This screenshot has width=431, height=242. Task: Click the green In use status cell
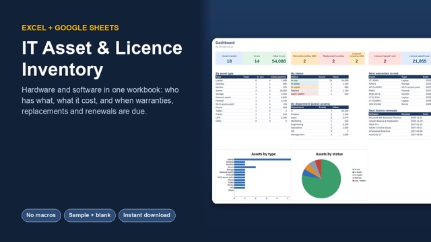pos(304,81)
